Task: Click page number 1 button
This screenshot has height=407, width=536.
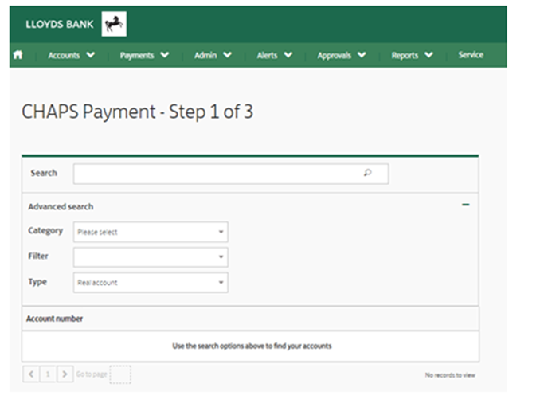Action: pyautogui.click(x=48, y=374)
